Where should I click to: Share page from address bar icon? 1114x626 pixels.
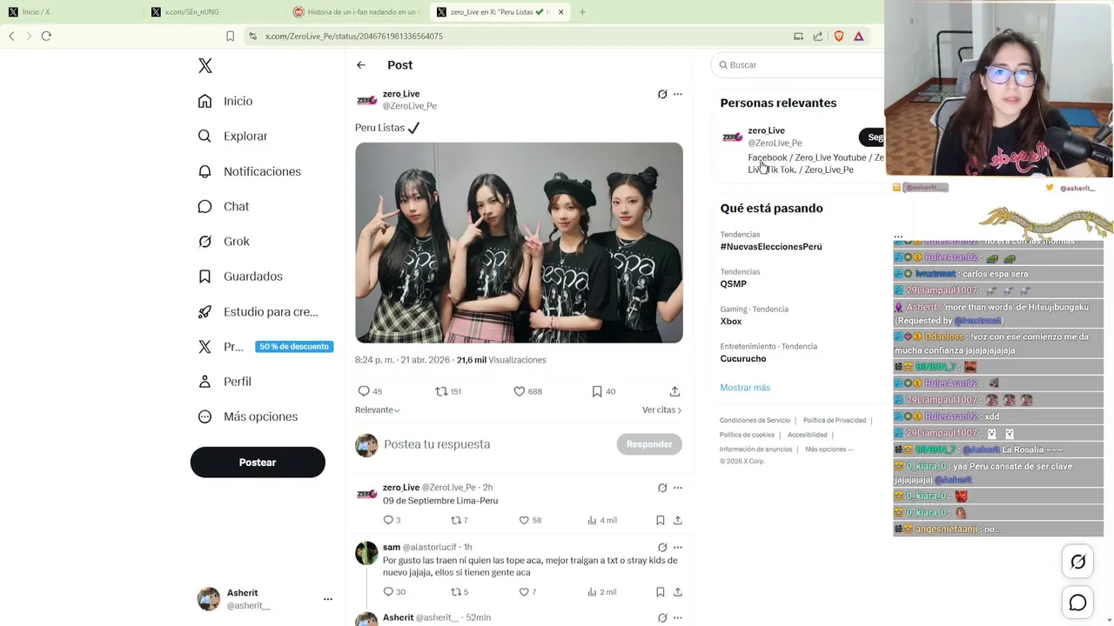818,37
